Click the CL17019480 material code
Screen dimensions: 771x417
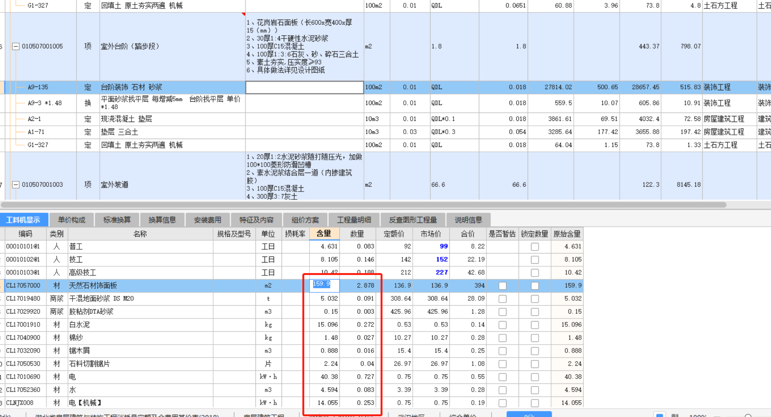tap(23, 298)
